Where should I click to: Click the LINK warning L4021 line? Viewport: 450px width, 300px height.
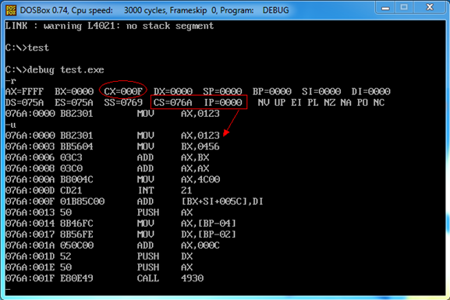(109, 26)
